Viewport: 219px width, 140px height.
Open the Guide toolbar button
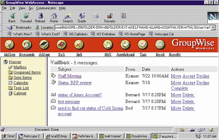pos(82,18)
